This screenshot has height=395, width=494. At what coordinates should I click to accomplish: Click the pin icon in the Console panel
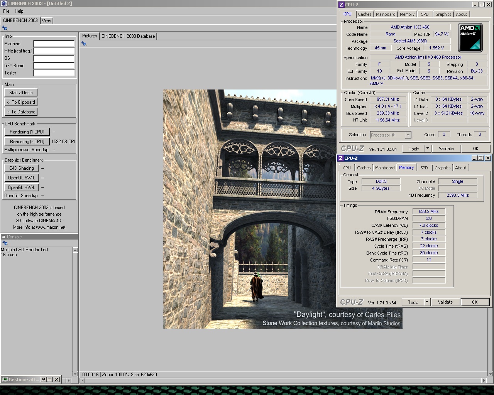point(5,243)
